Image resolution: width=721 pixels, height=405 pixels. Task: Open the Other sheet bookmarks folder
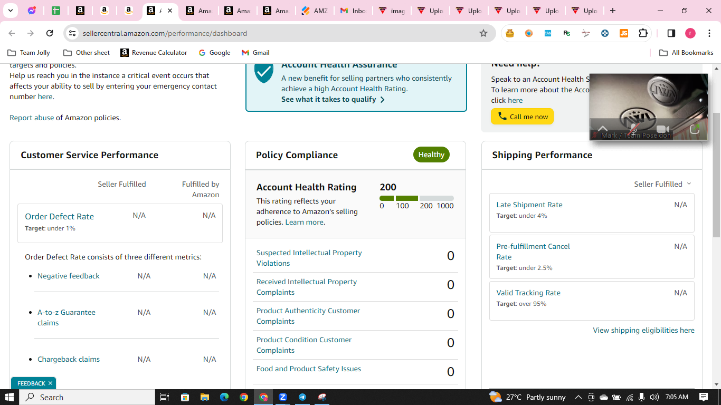(87, 53)
